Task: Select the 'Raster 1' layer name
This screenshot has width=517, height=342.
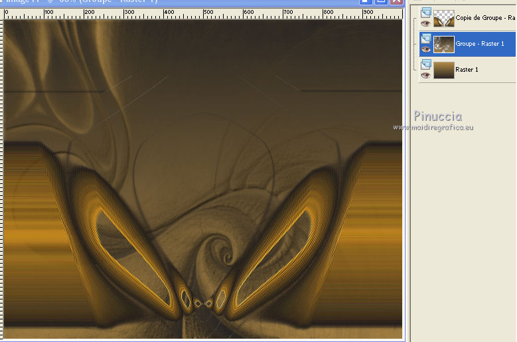Action: [467, 70]
